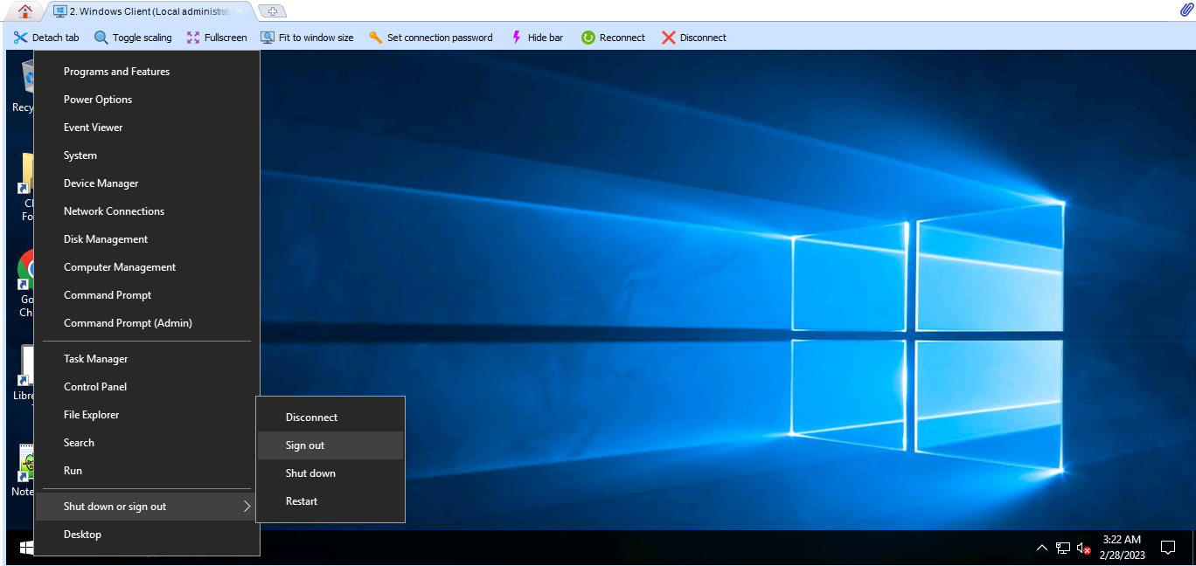Click the folder shortcut desktop icon
This screenshot has height=566, width=1196.
(26, 187)
